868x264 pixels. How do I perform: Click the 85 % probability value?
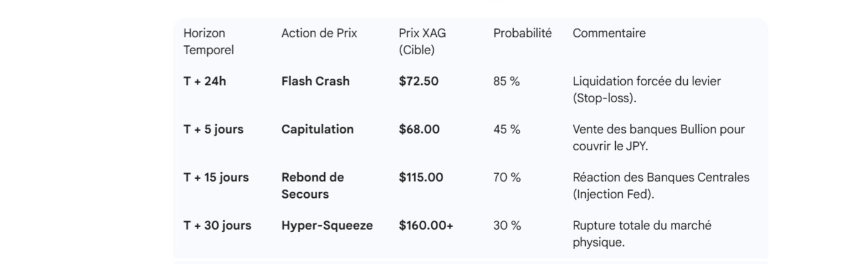coord(506,81)
